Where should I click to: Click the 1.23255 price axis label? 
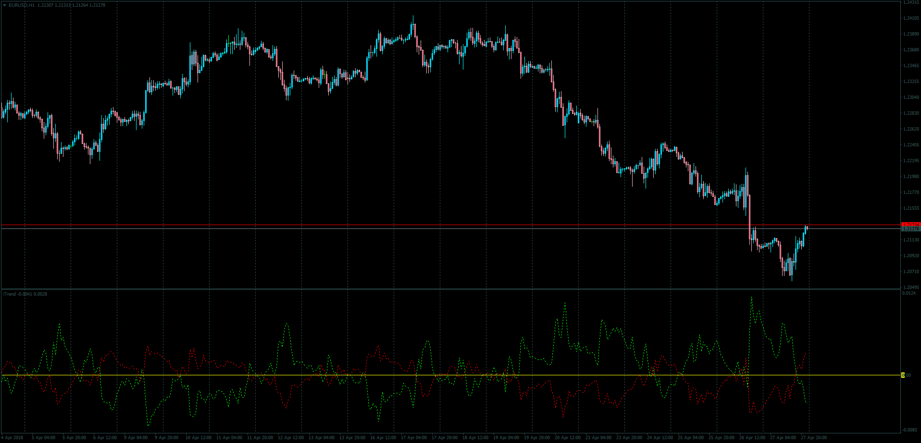[x=911, y=82]
